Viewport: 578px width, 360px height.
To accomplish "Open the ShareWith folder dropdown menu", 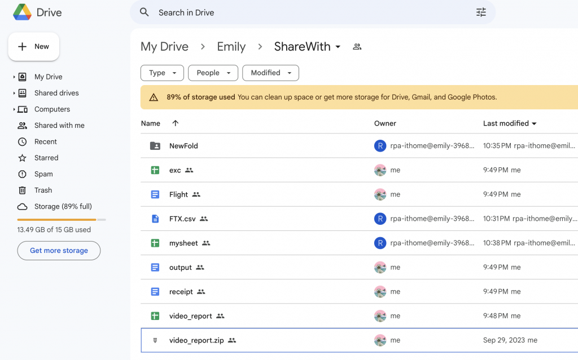I will (338, 47).
